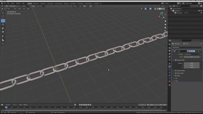This screenshot has width=203, height=114.
Task: Open the Object Data properties tab
Action: point(170,78)
